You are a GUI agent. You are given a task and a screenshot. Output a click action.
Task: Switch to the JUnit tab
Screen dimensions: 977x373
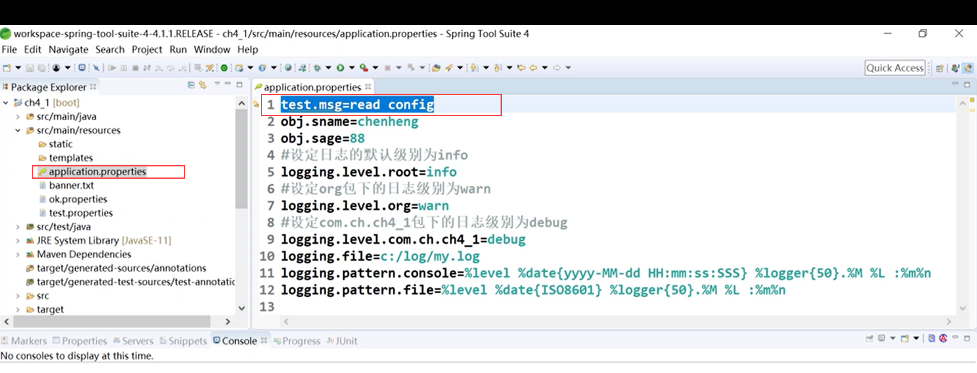coord(342,341)
